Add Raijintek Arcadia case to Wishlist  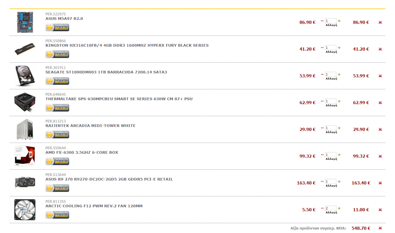(57, 134)
